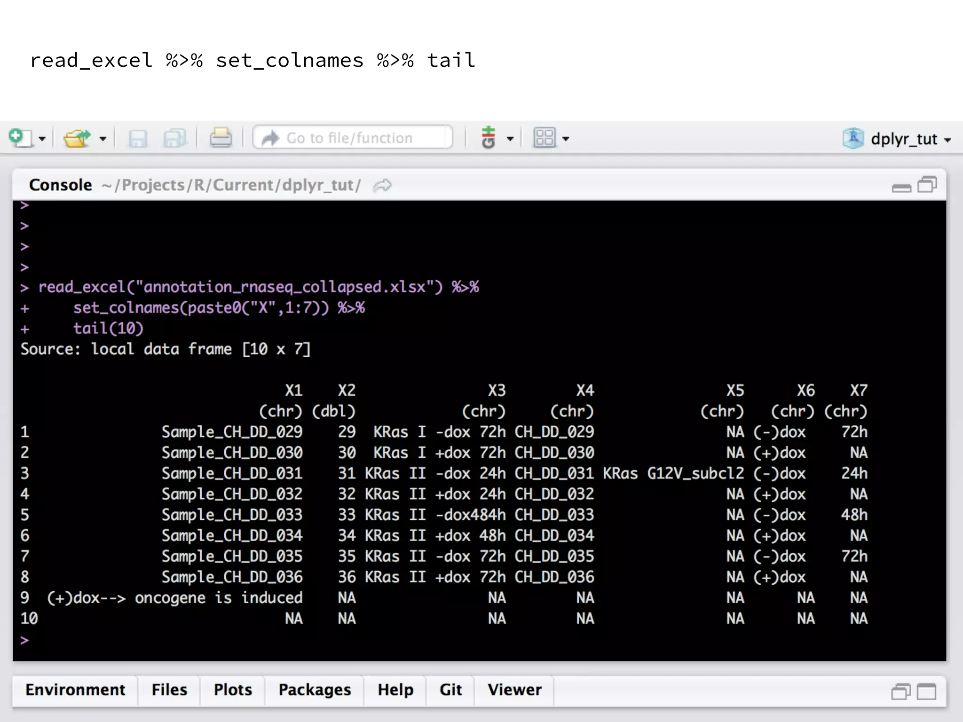This screenshot has height=722, width=963.
Task: Click the last console prompt line
Action: pos(24,640)
